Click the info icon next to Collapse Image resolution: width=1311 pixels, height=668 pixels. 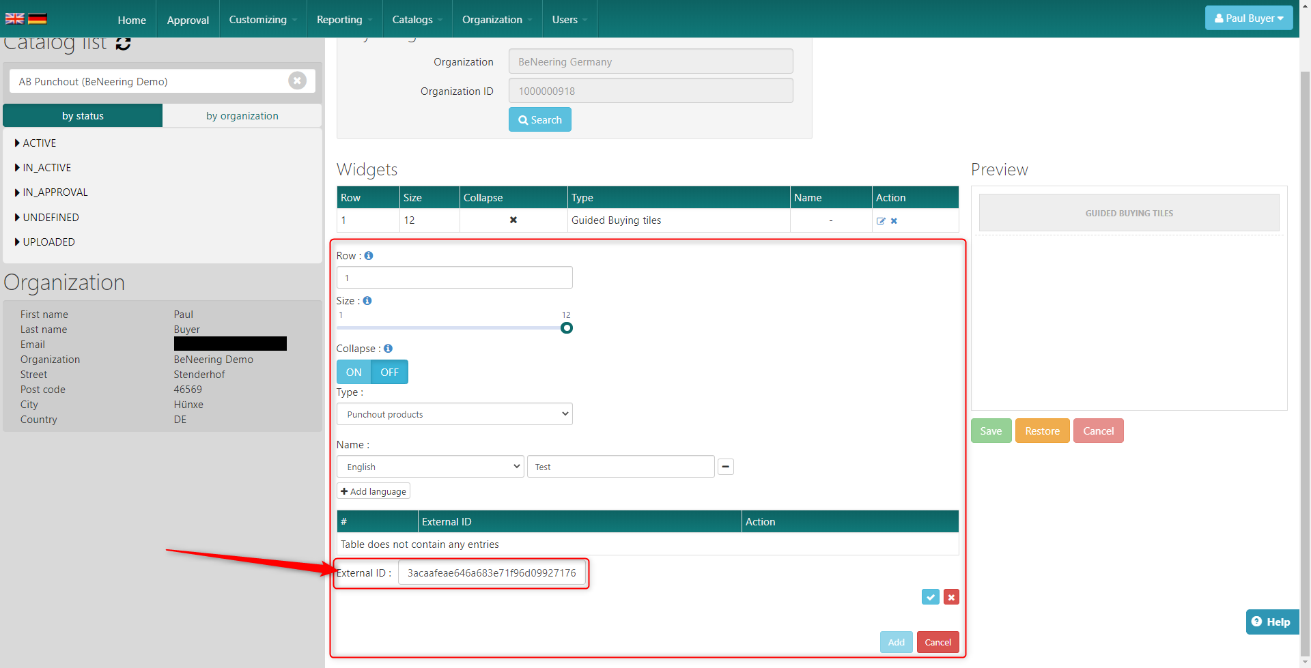(388, 349)
